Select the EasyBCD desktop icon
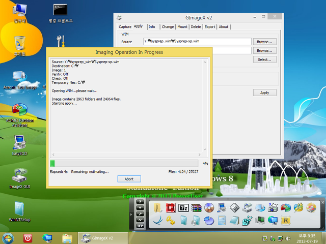 tap(19, 145)
